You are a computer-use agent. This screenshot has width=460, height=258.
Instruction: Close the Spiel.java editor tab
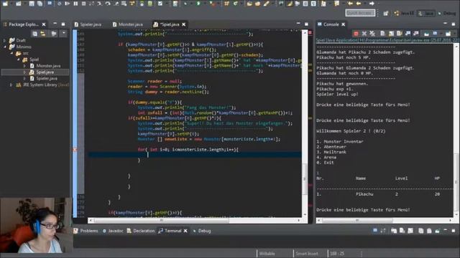coord(184,24)
